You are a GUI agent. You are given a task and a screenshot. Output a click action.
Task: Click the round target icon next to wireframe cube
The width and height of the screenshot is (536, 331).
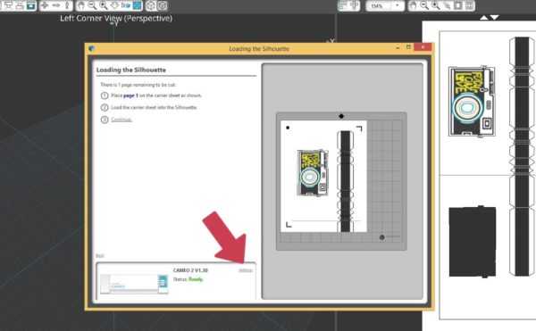click(x=163, y=5)
